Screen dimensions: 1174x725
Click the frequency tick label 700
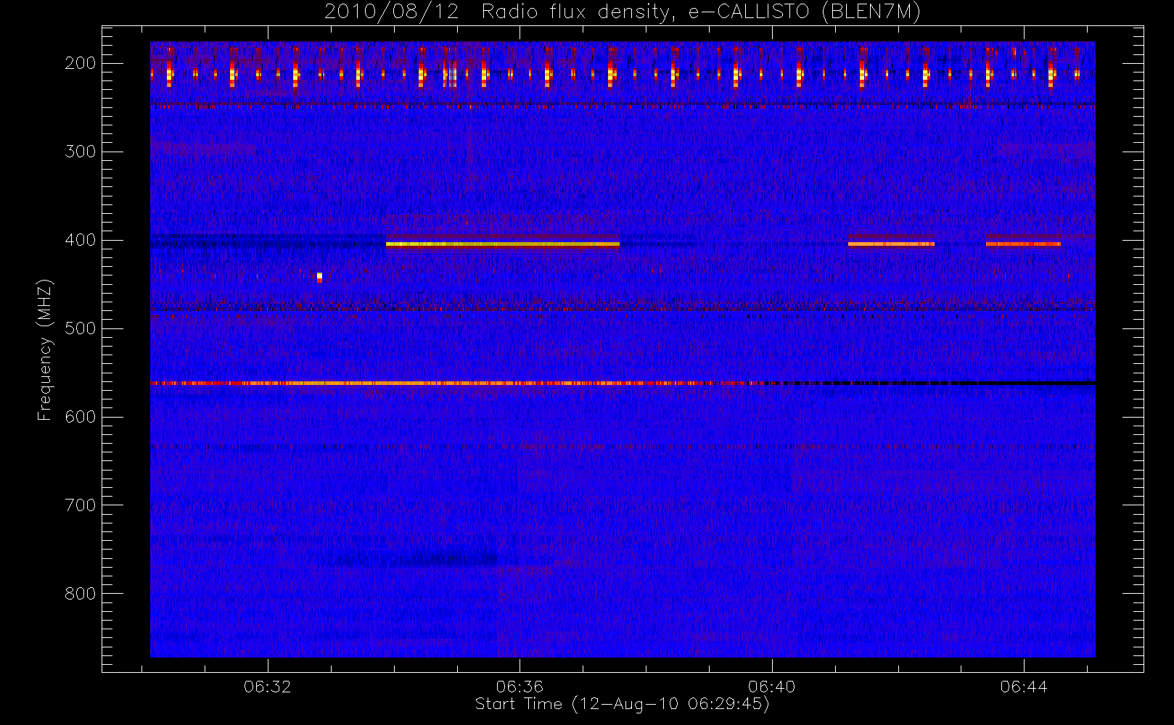[81, 505]
